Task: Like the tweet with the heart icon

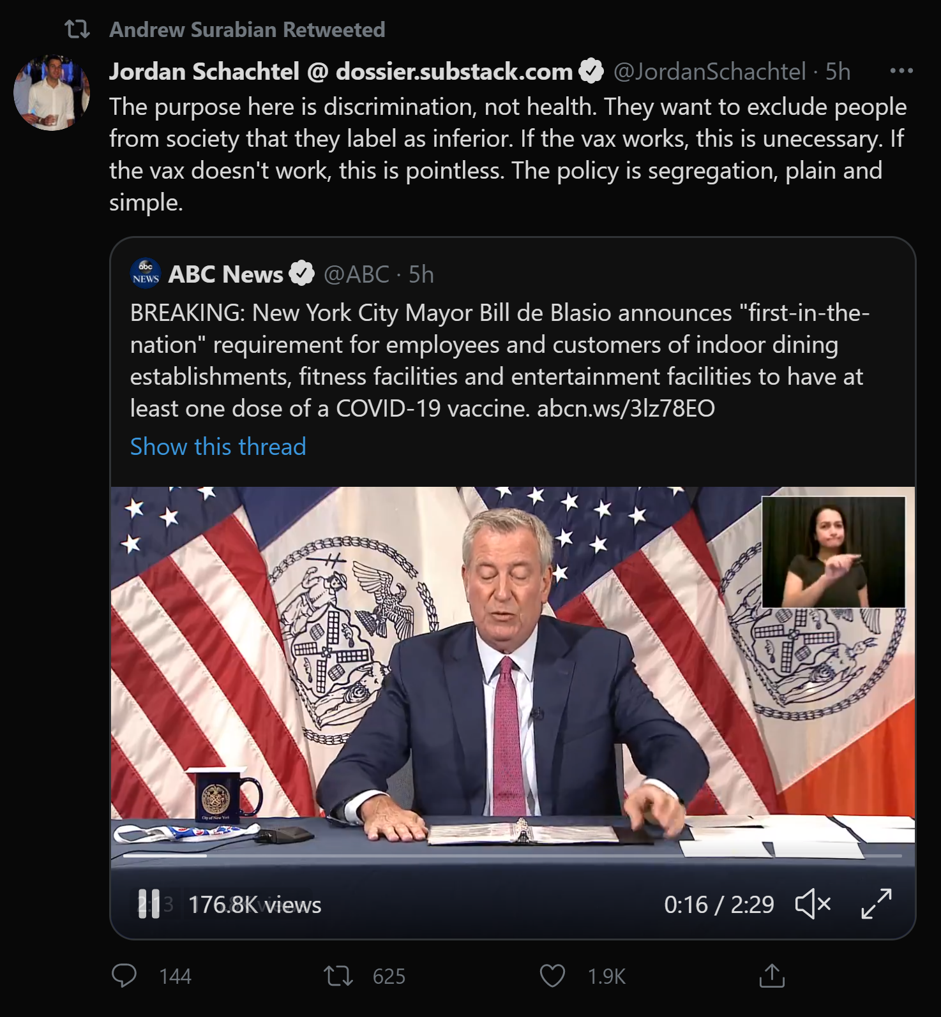Action: pyautogui.click(x=552, y=976)
